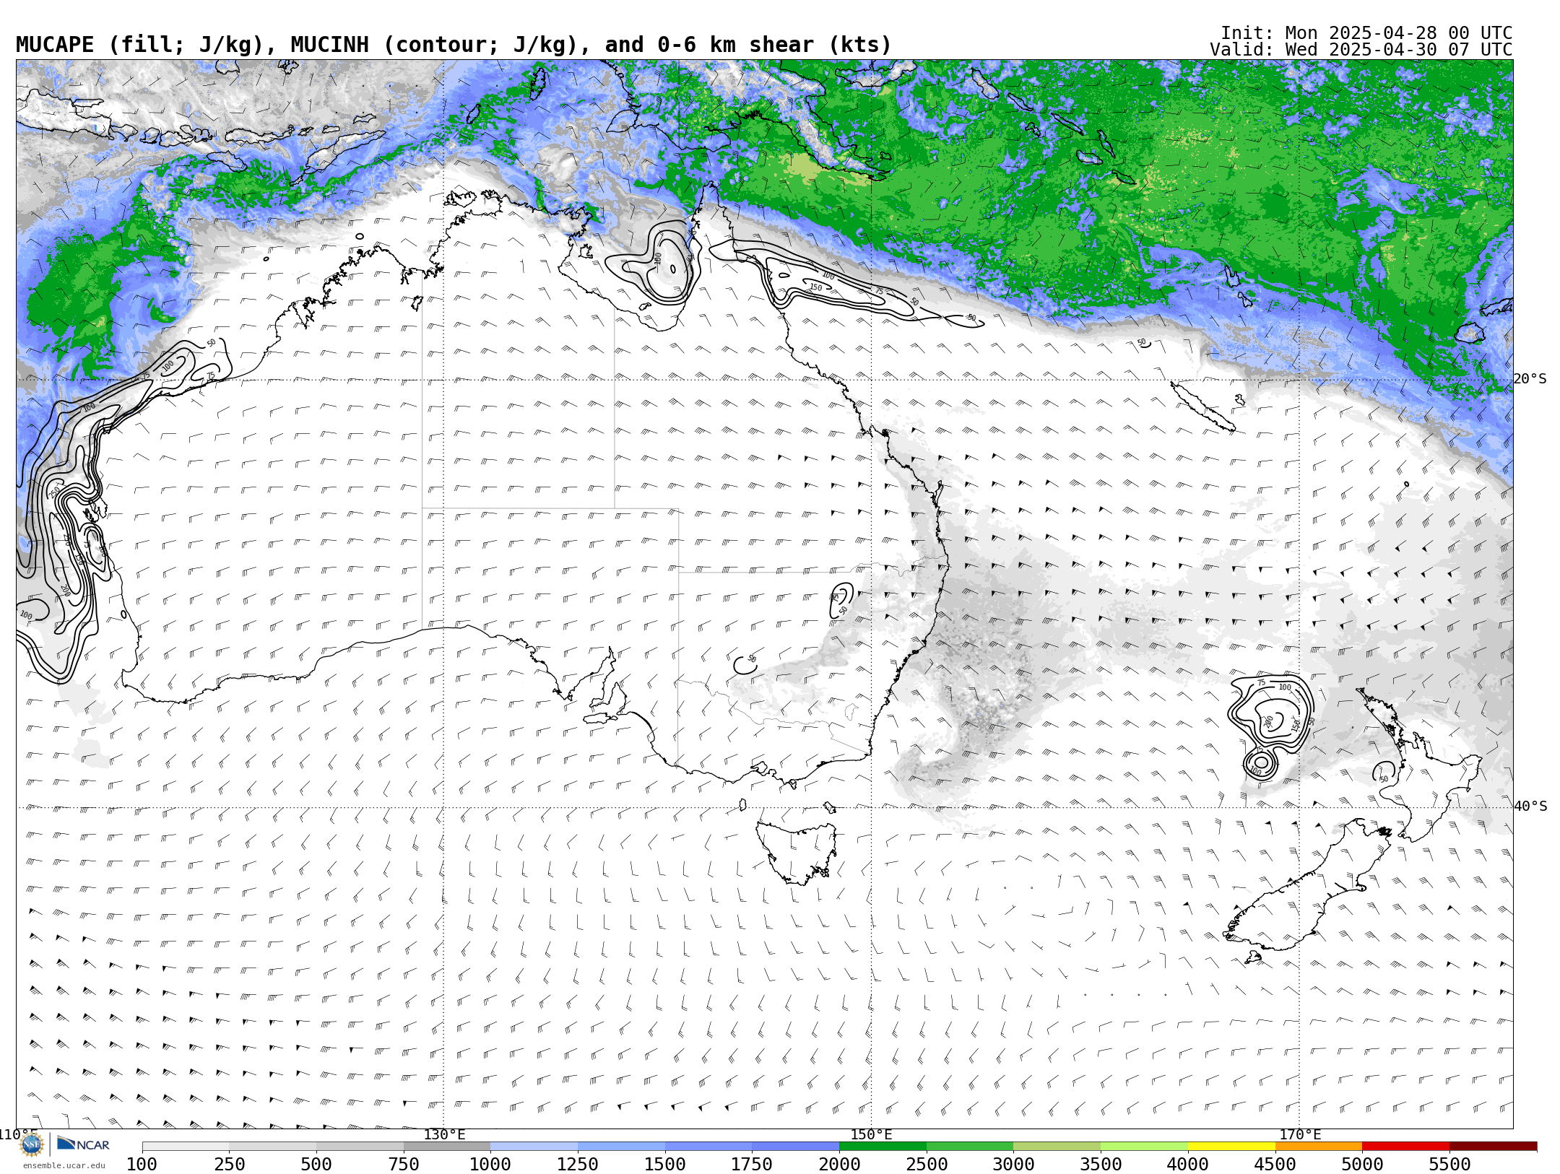
Task: Click the 2500 colorbar tick label
Action: 927,1164
